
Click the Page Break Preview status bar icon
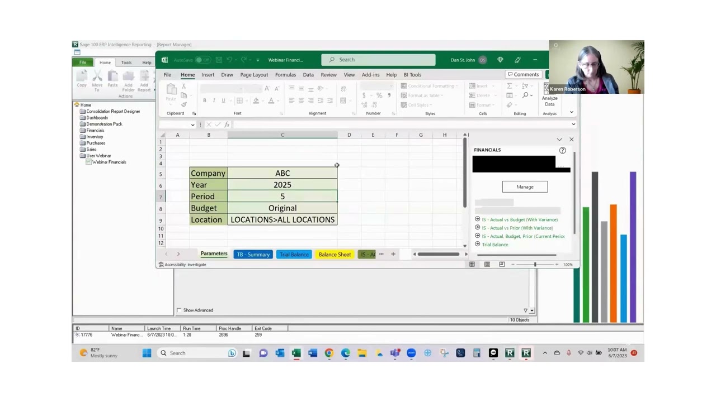502,264
